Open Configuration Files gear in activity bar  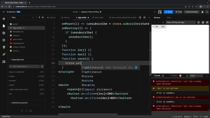coord(4,40)
